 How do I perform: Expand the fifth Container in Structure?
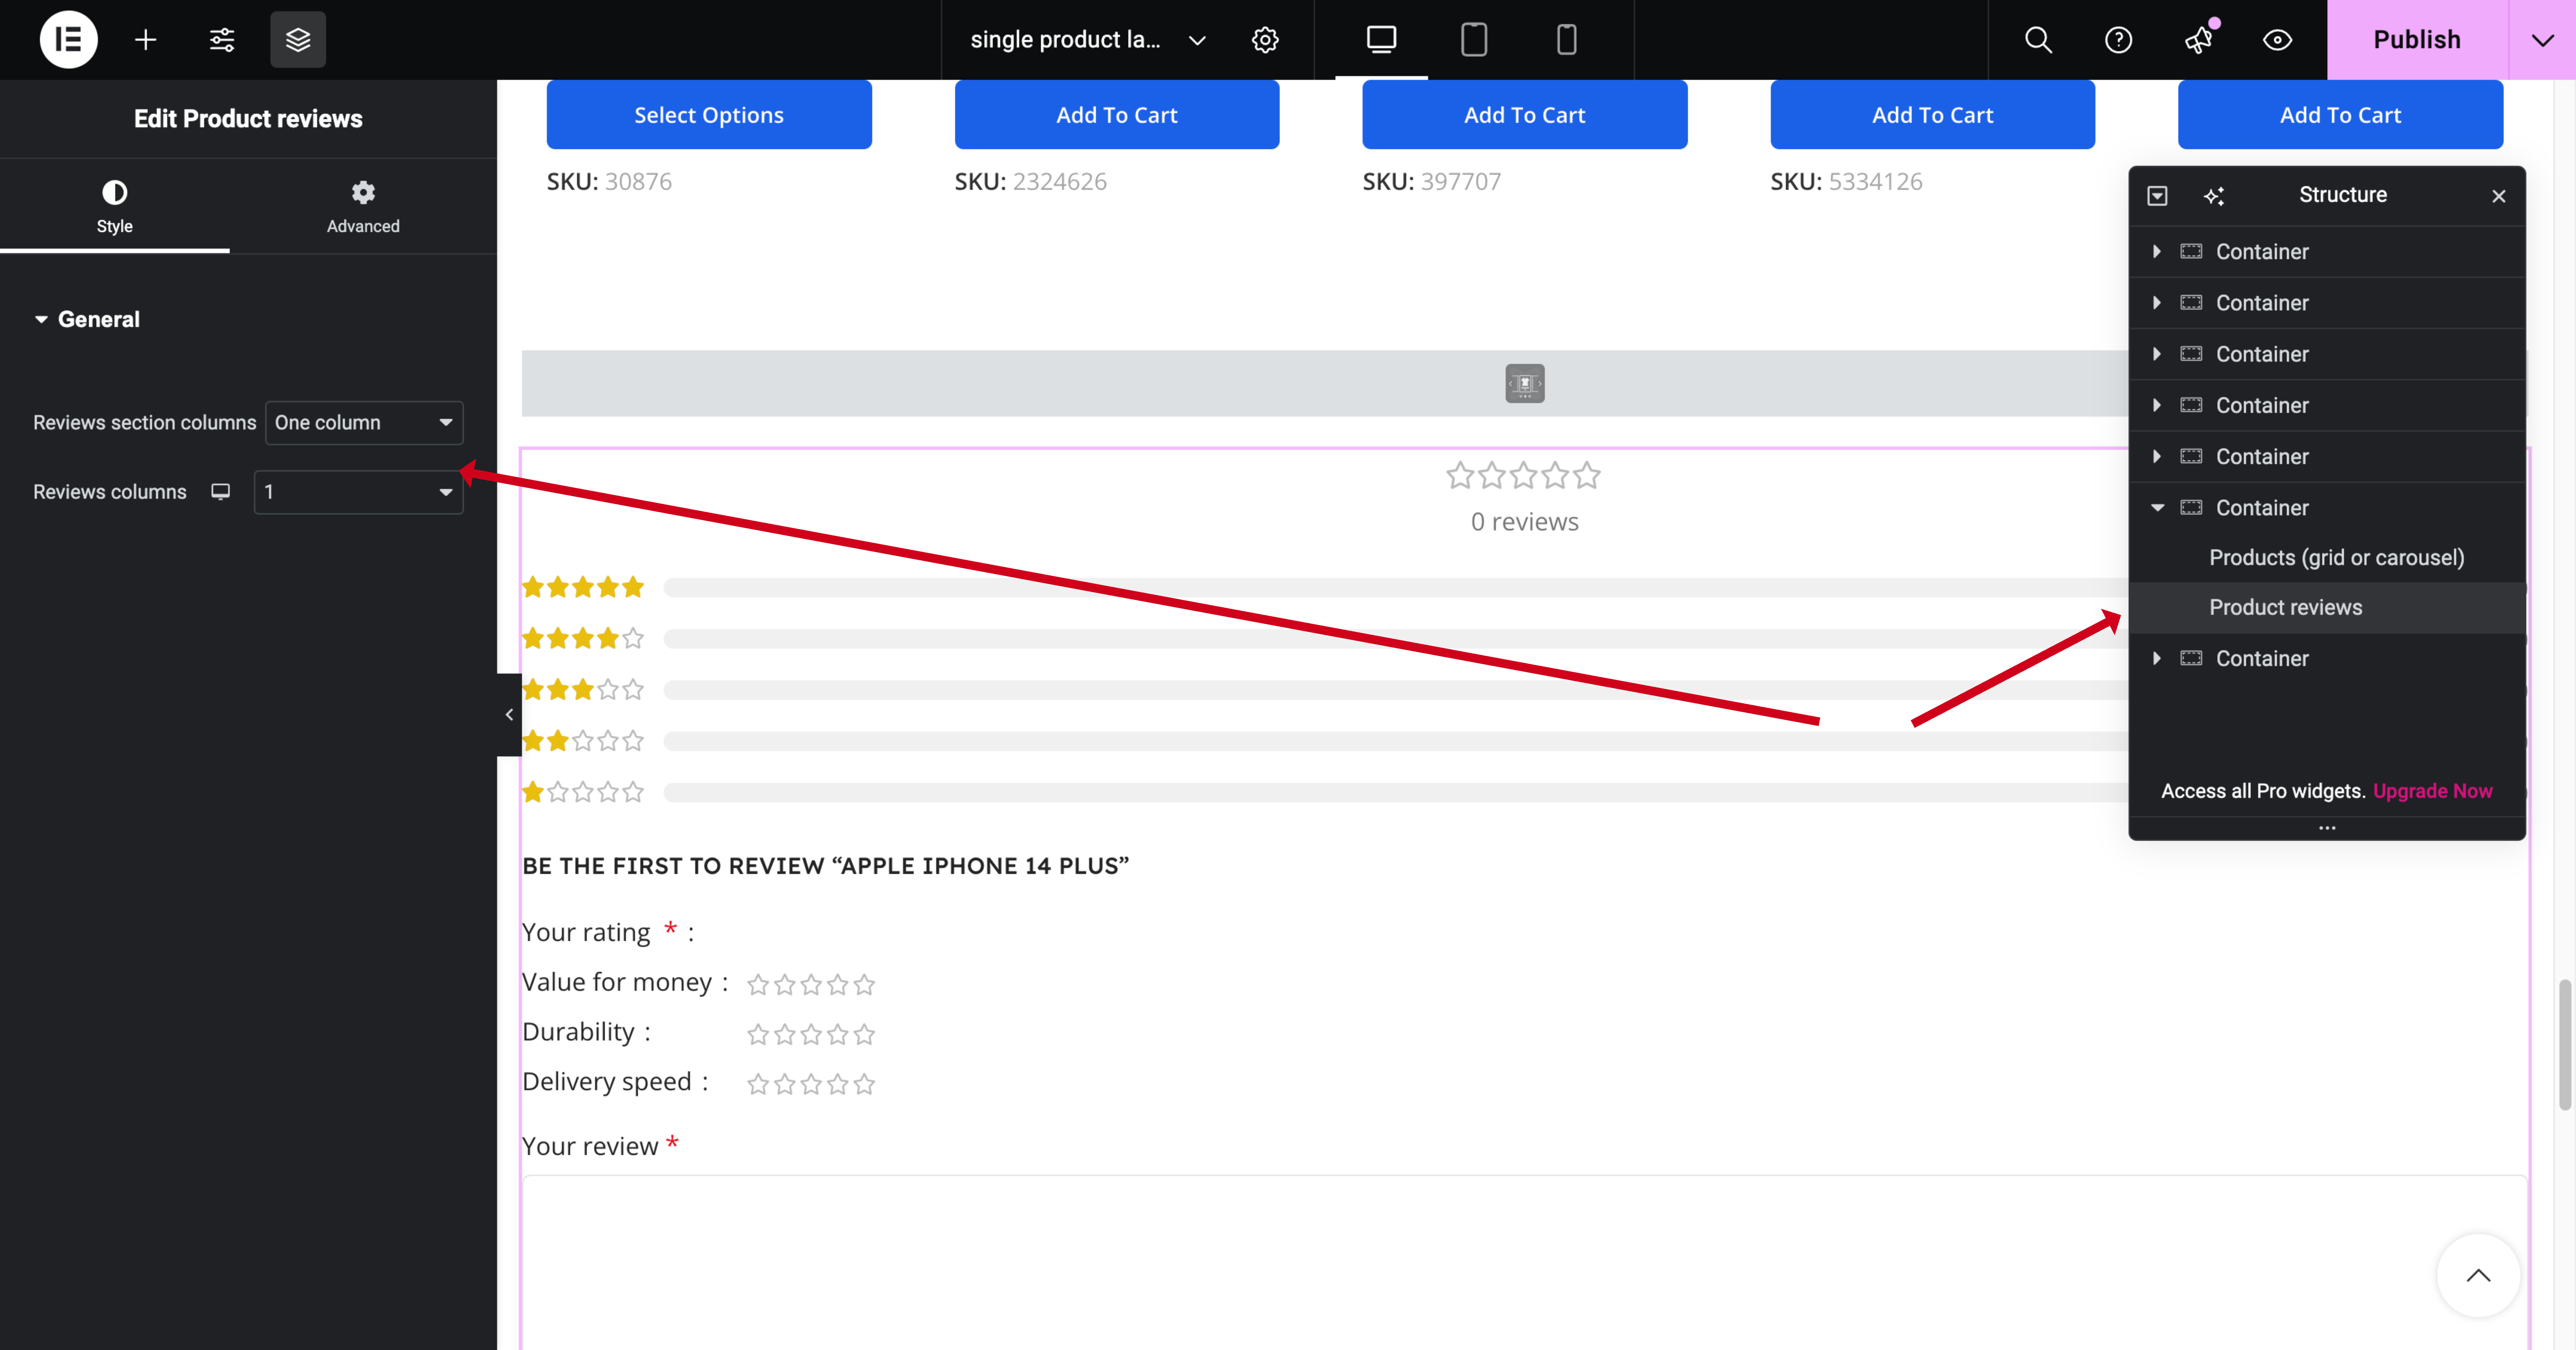click(2157, 456)
